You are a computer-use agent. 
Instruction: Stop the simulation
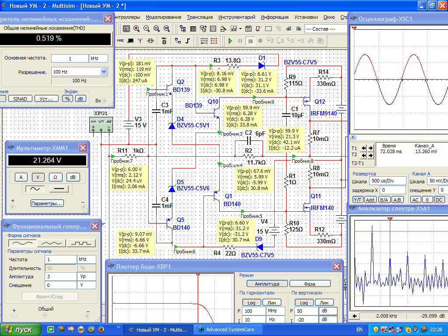coord(250,41)
